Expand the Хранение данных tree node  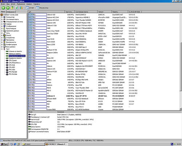click(x=2, y=31)
